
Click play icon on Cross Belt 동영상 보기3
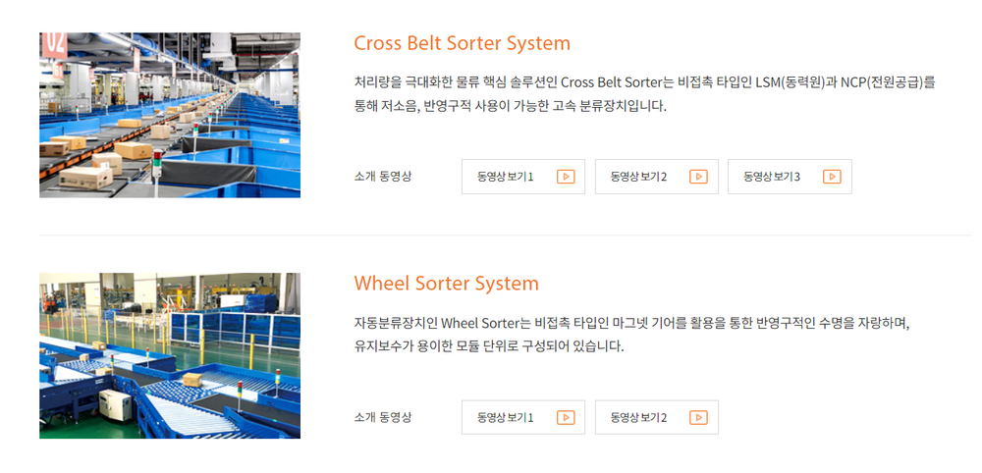click(x=832, y=177)
